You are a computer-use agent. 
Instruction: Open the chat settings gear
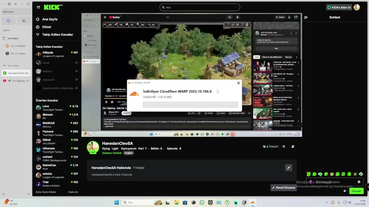click(x=345, y=191)
